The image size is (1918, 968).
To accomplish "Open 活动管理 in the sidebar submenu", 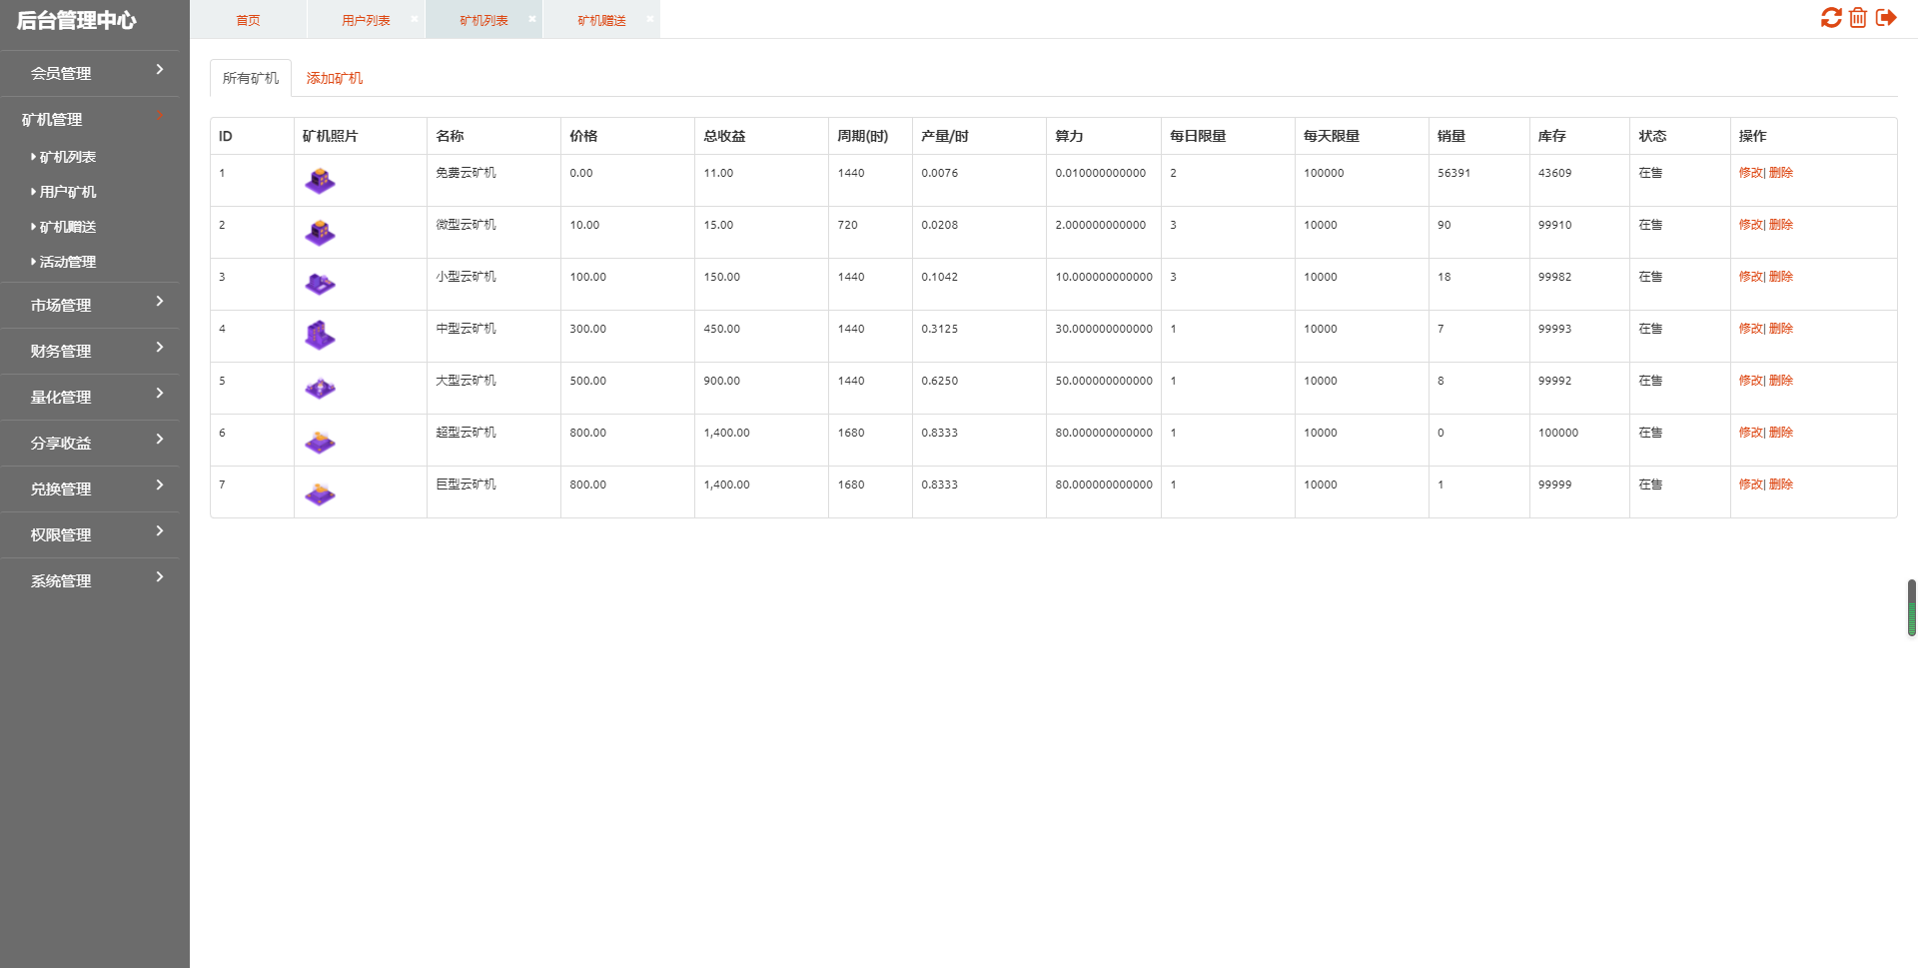I will pos(68,262).
